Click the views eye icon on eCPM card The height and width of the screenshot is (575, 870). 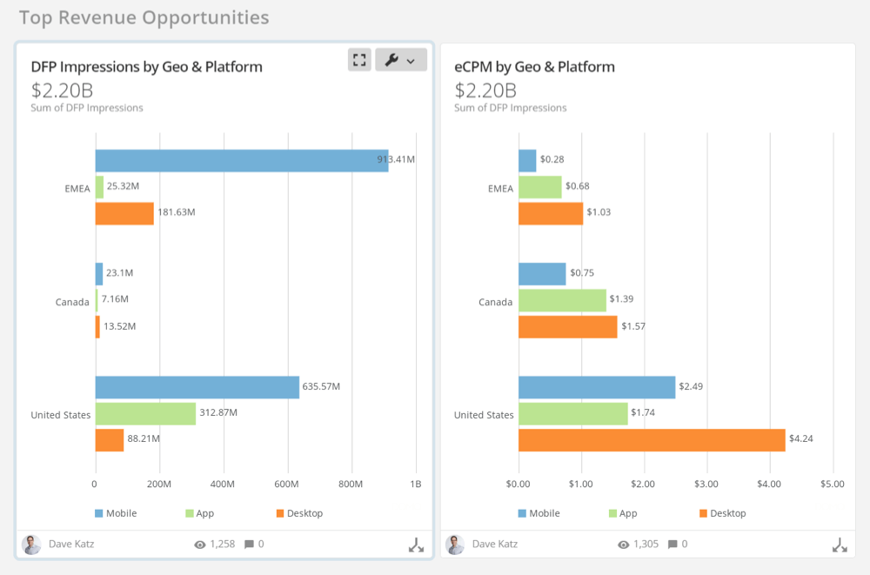(624, 545)
